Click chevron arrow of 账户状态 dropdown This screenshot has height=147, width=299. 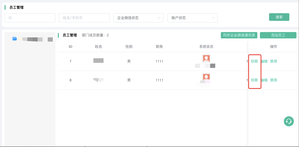tap(213, 18)
